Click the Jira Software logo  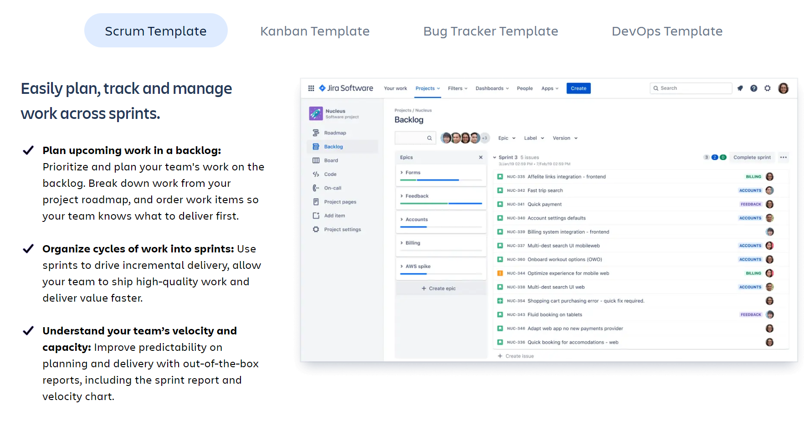(x=346, y=88)
